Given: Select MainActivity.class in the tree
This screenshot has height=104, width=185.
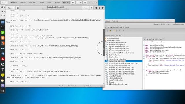Looking at the screenshot, I should [x=115, y=78].
